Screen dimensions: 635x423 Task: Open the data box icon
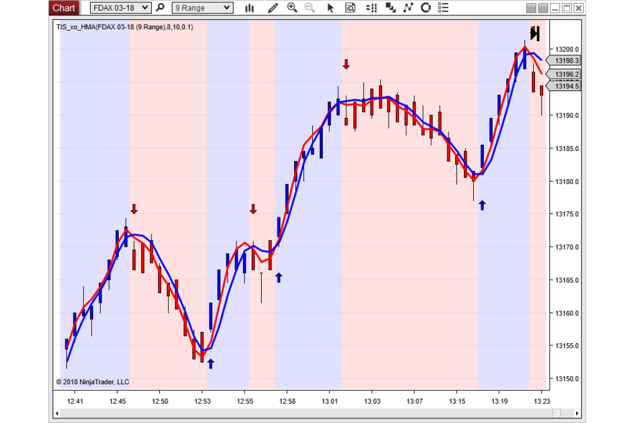[350, 8]
